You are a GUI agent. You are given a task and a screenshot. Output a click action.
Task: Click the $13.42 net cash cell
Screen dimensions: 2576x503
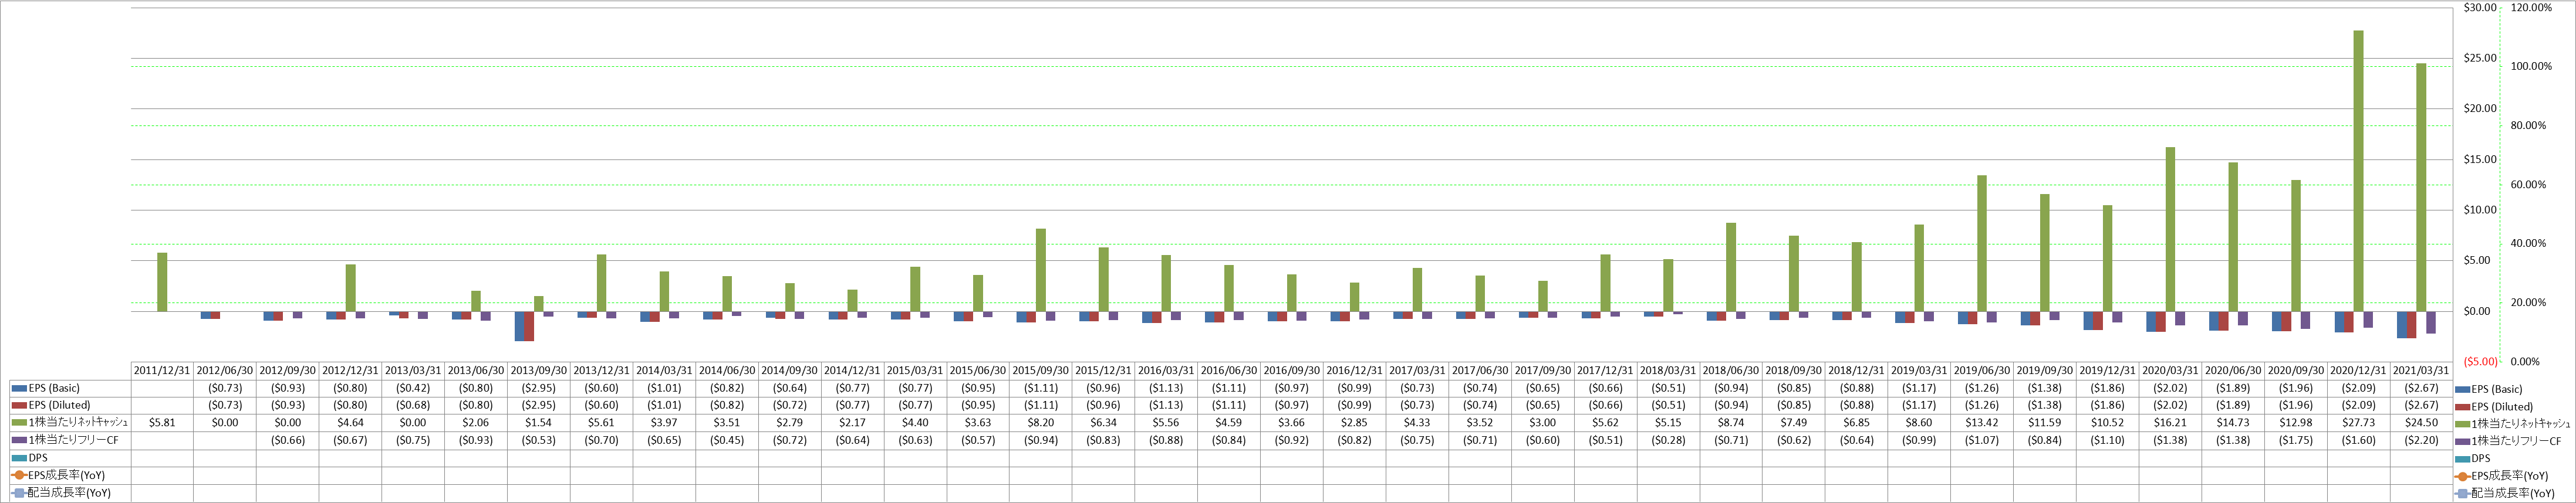click(1981, 423)
